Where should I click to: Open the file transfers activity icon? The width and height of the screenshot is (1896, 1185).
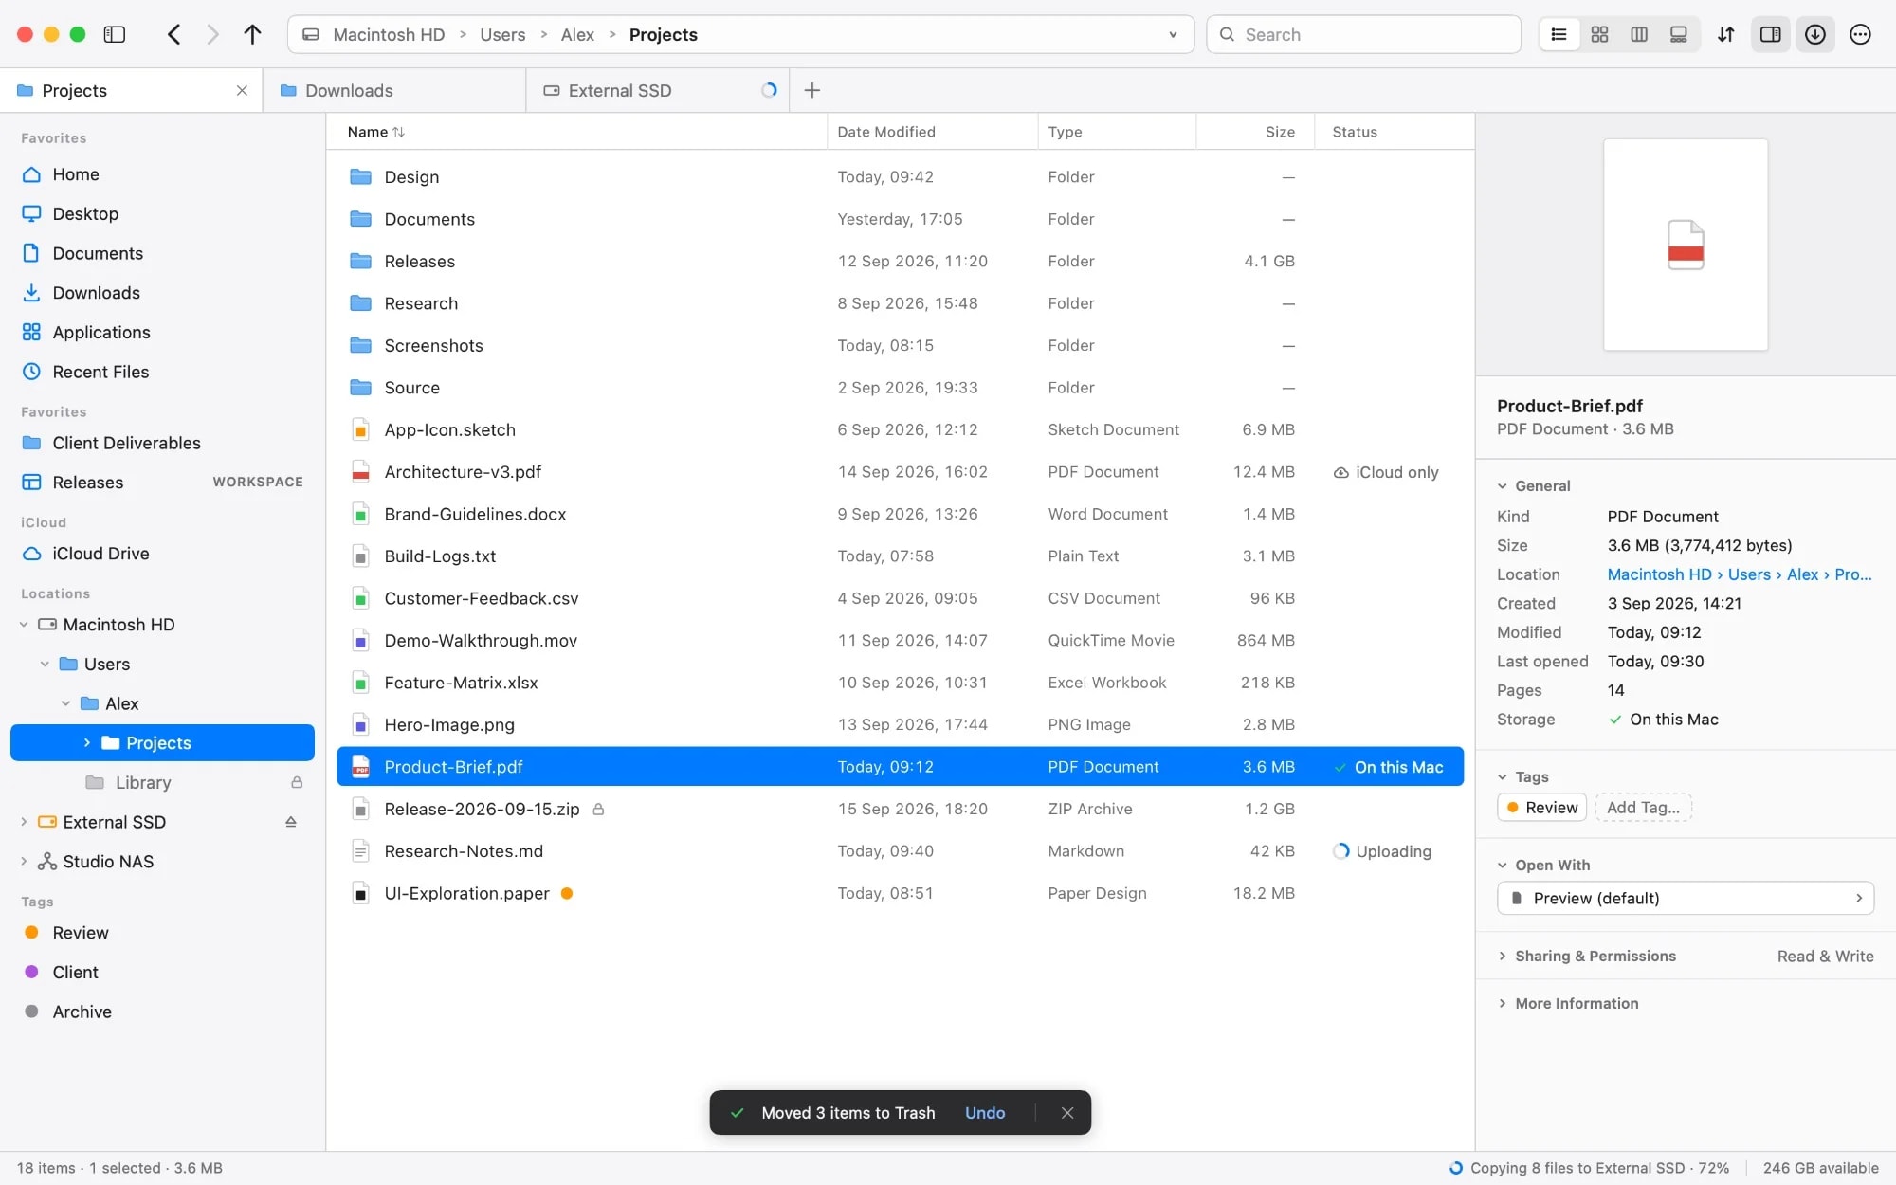pos(1815,34)
